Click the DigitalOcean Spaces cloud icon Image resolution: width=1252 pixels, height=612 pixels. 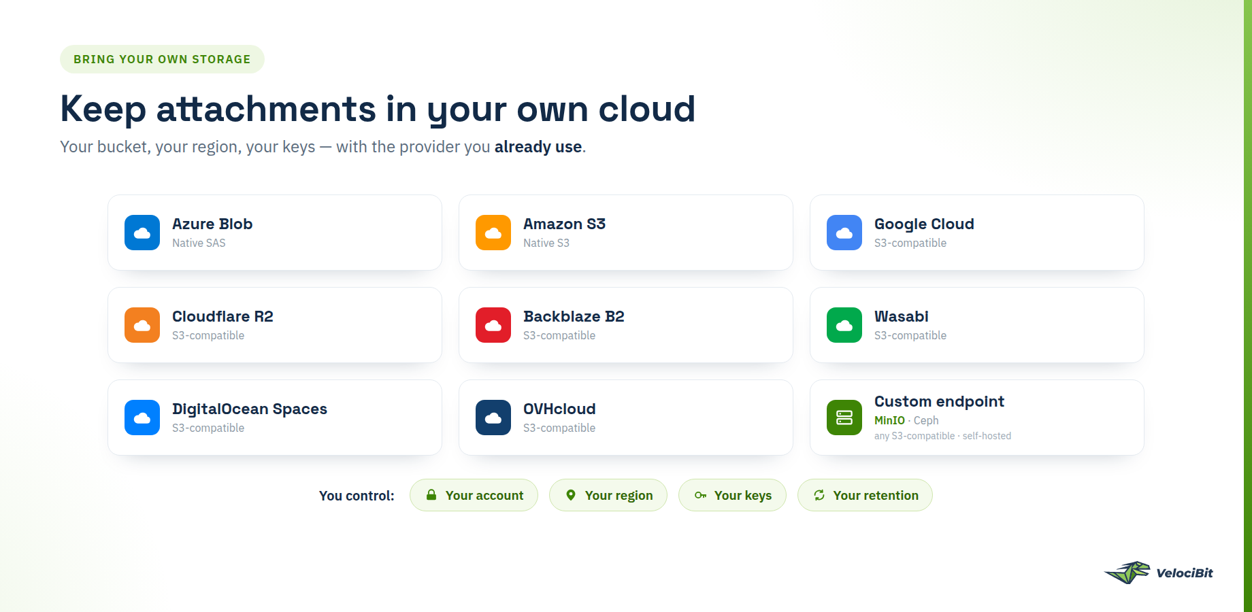[x=142, y=418]
